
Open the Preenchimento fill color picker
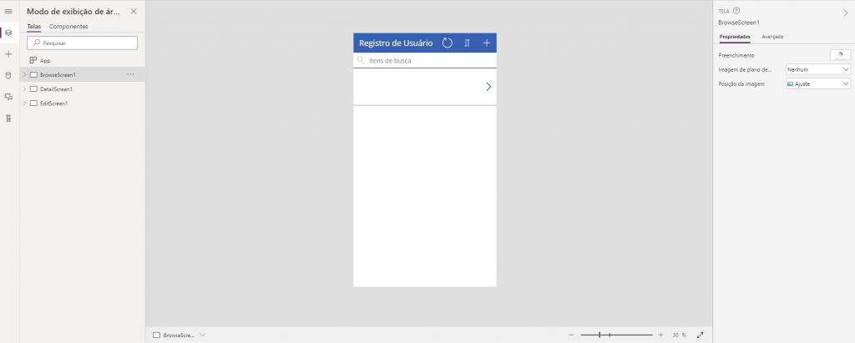[x=840, y=54]
